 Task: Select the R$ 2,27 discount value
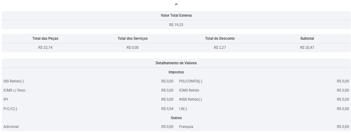(x=220, y=48)
